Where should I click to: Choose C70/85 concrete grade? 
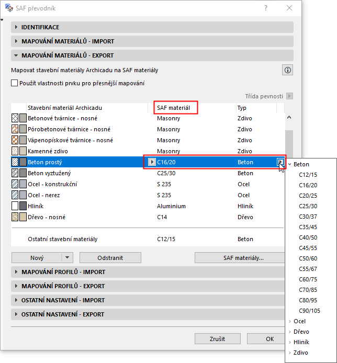point(308,290)
